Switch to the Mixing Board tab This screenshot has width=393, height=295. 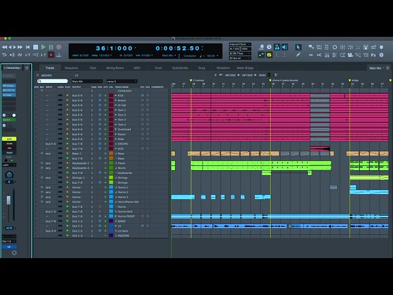point(115,68)
